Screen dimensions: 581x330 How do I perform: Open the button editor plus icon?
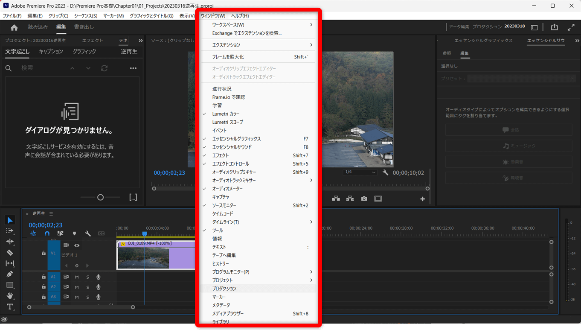point(423,199)
